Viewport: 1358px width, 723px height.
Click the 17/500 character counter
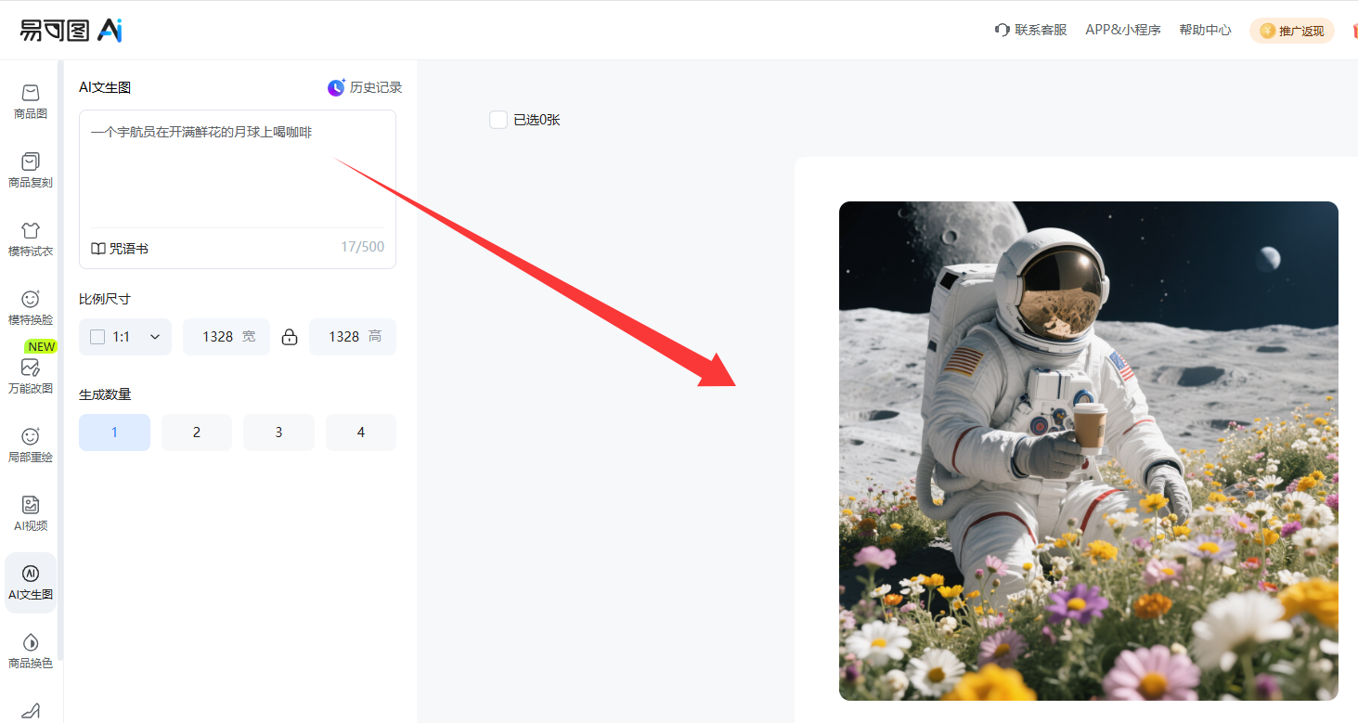pos(362,248)
